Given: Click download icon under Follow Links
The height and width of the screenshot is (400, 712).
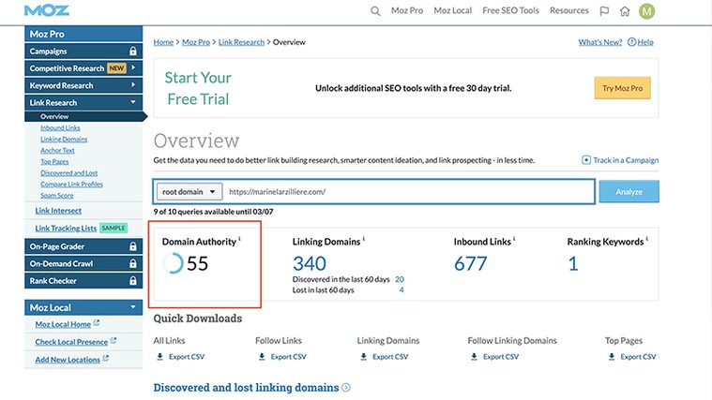Looking at the screenshot, I should coord(262,357).
